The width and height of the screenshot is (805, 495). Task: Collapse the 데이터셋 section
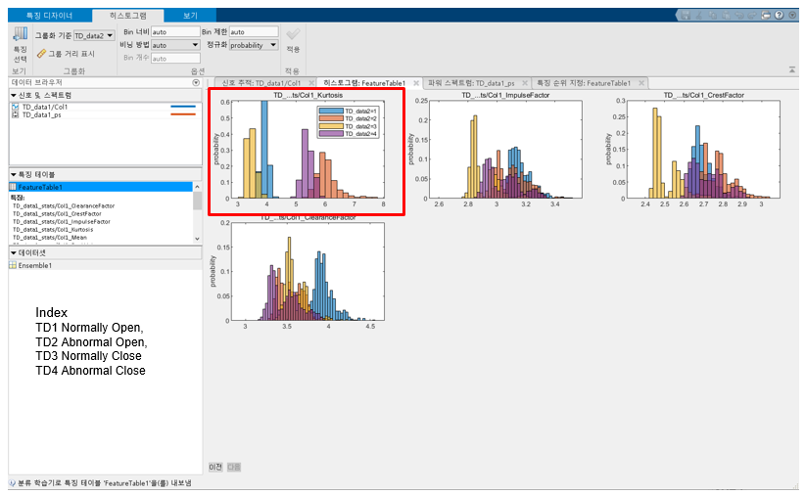point(14,253)
